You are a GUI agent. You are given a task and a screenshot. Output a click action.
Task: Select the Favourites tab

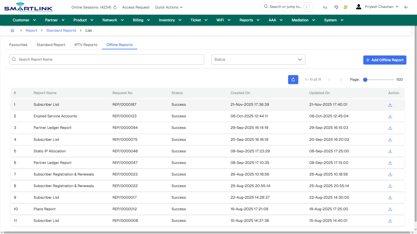tap(18, 44)
